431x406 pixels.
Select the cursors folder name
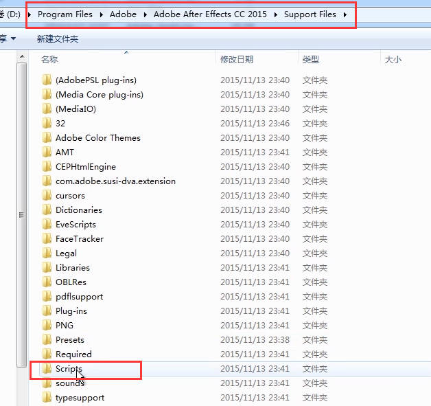[x=70, y=196]
